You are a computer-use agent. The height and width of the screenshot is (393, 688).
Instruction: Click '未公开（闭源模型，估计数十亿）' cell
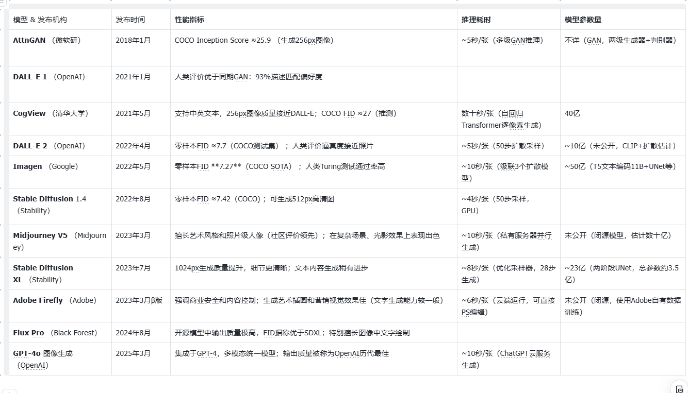tap(623, 241)
